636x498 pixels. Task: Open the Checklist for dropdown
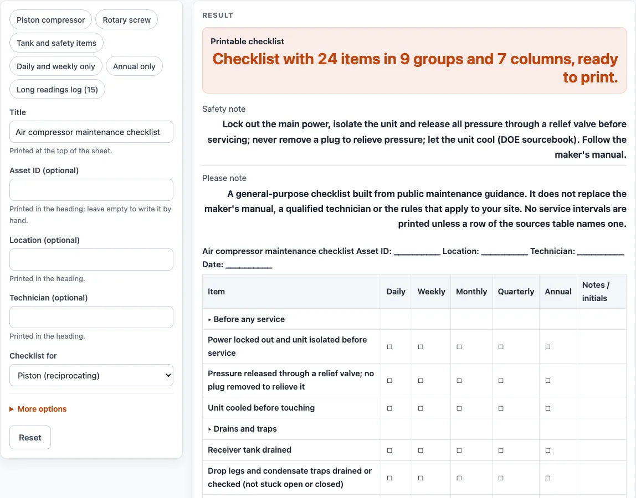point(91,375)
